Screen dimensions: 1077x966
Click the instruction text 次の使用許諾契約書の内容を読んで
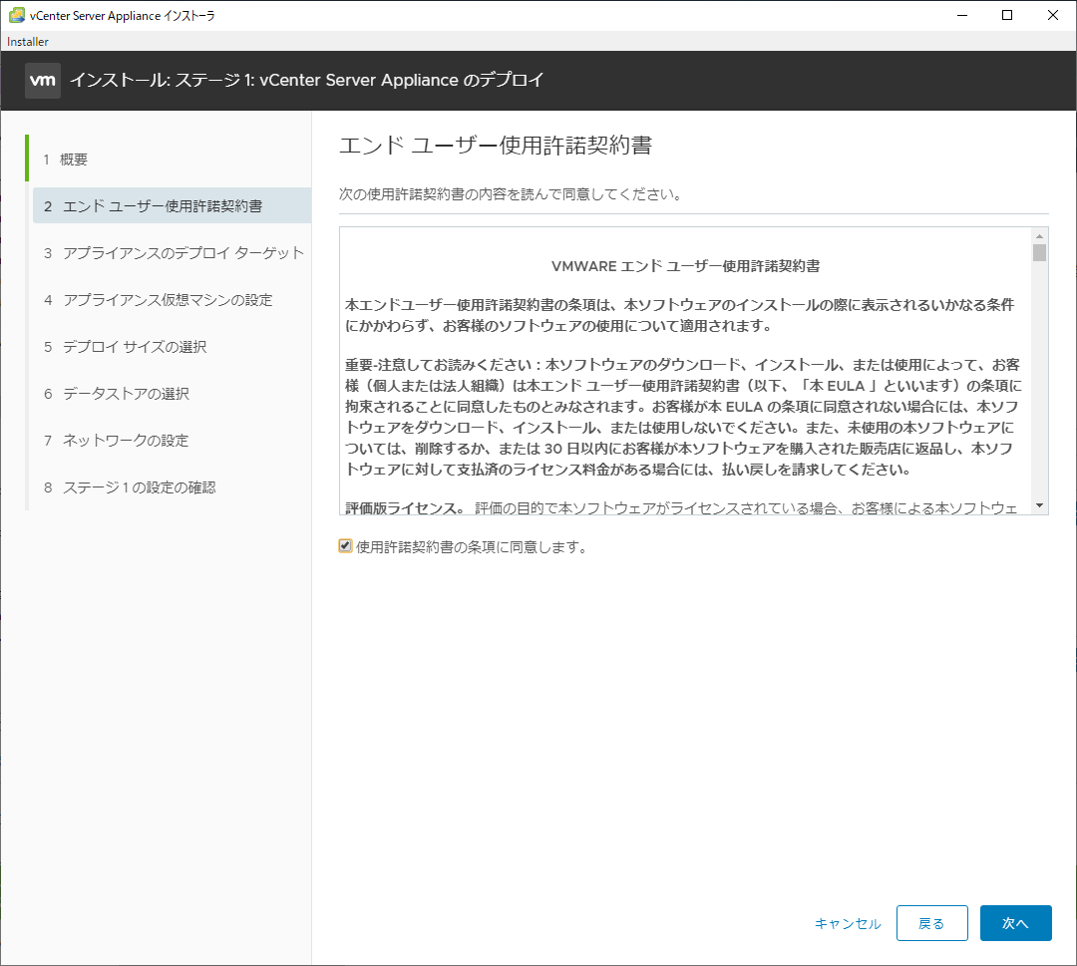point(510,194)
